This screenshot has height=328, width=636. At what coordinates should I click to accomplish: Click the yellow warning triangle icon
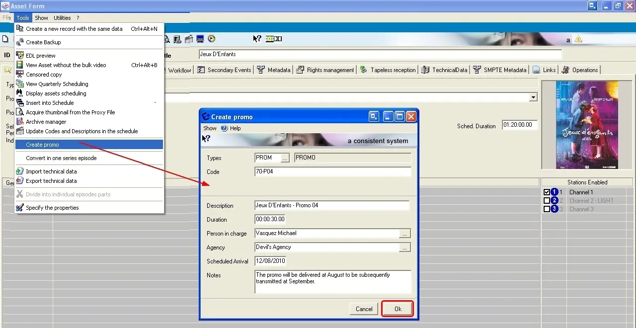click(x=578, y=39)
